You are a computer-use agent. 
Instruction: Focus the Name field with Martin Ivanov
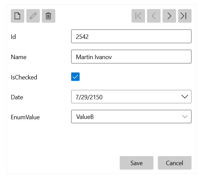point(131,57)
